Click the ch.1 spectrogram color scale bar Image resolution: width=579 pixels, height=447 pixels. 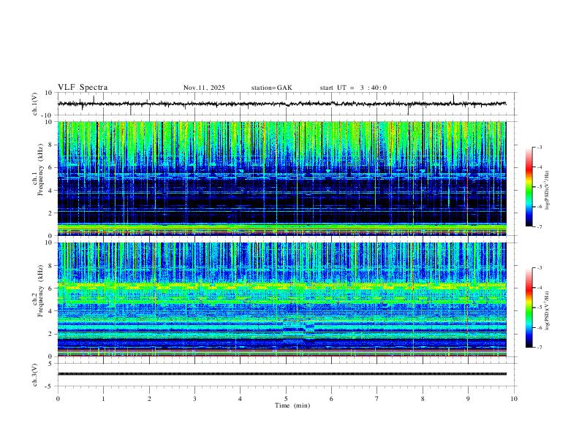529,187
